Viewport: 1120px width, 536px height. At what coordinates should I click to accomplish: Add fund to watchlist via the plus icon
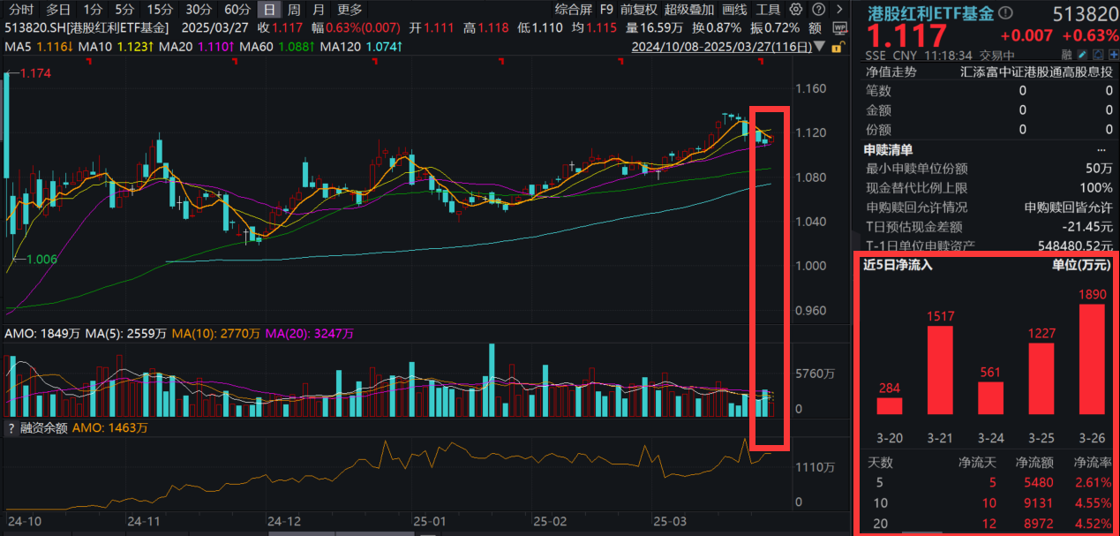[1113, 54]
